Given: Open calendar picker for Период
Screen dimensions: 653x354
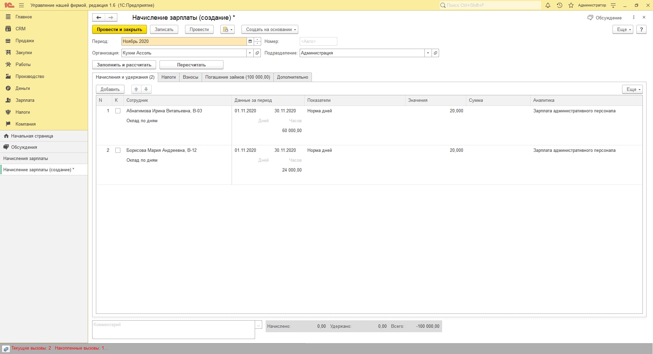Looking at the screenshot, I should tap(250, 42).
